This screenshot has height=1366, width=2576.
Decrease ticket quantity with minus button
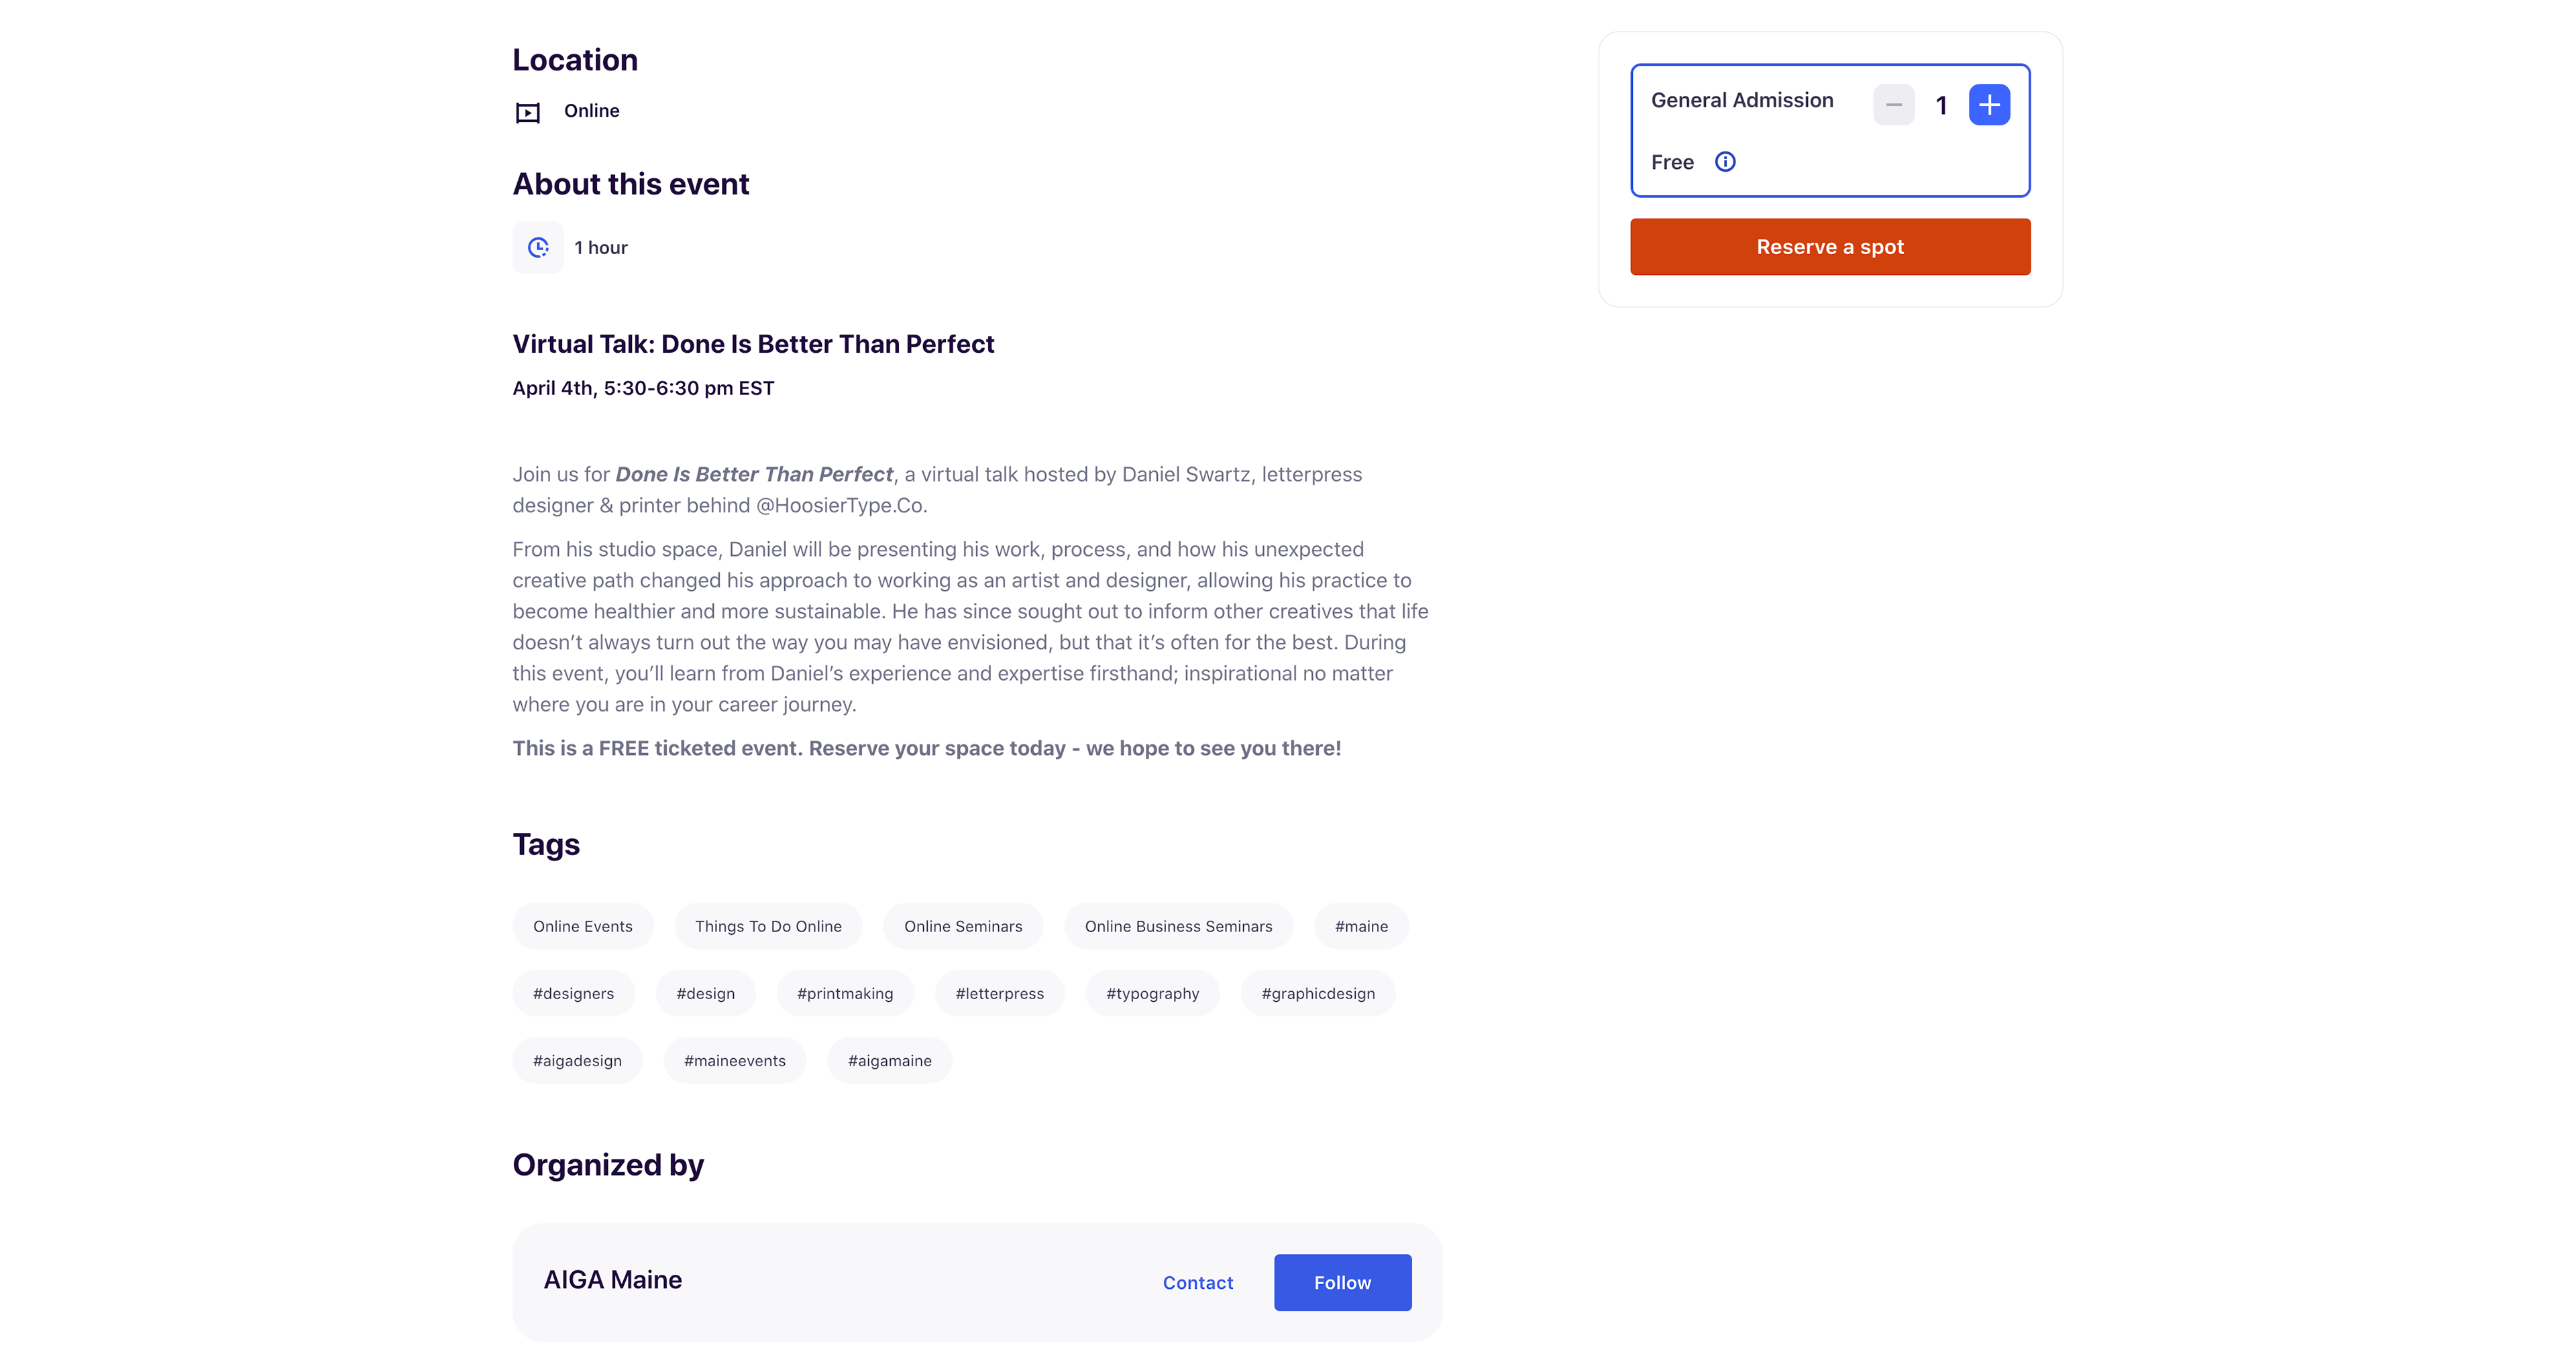click(1893, 105)
